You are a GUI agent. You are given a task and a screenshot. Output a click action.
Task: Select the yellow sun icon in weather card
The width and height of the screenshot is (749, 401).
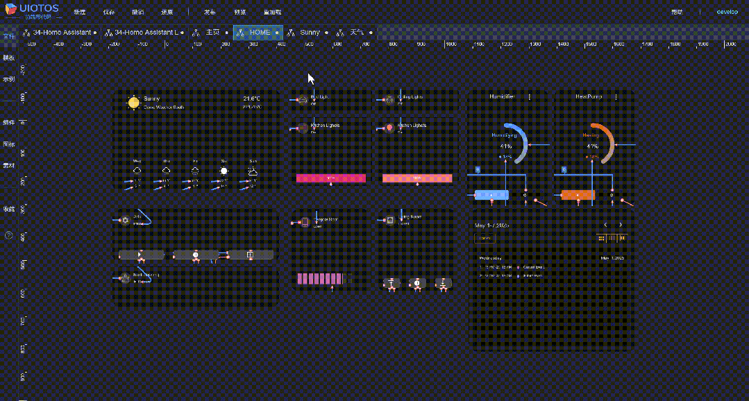(x=134, y=102)
